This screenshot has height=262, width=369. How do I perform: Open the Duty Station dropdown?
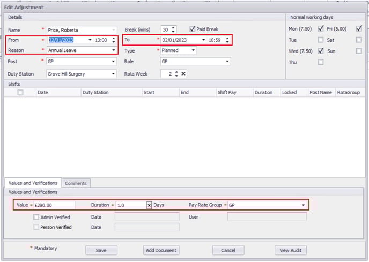(x=114, y=74)
